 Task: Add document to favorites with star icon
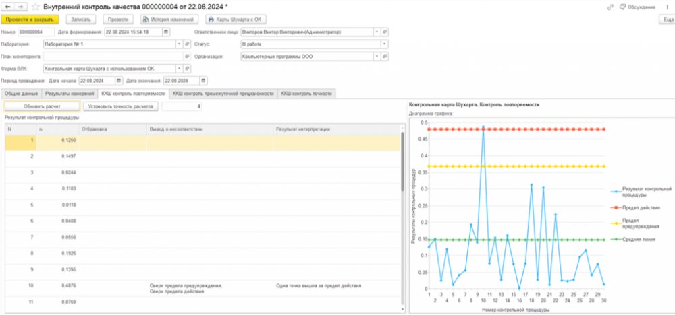click(36, 7)
